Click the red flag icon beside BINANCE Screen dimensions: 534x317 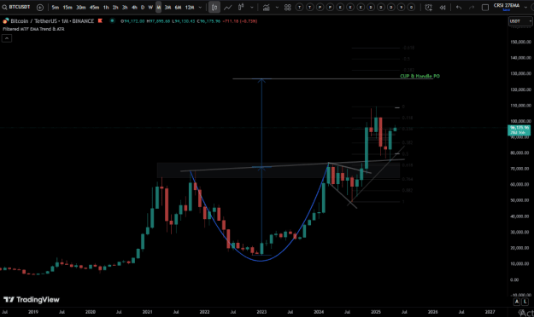tap(100, 21)
